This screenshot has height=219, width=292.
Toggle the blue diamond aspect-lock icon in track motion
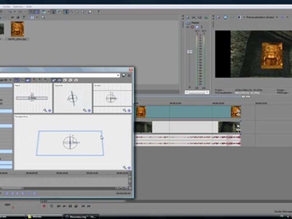click(x=59, y=80)
